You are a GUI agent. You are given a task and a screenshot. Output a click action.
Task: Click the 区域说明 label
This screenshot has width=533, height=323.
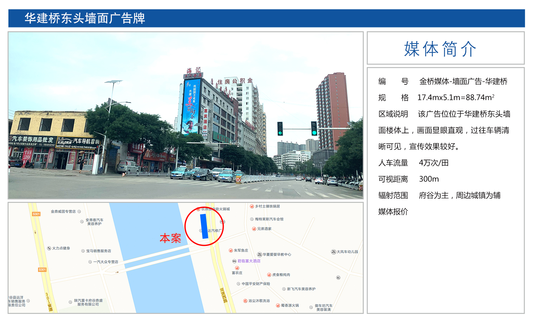(x=393, y=114)
